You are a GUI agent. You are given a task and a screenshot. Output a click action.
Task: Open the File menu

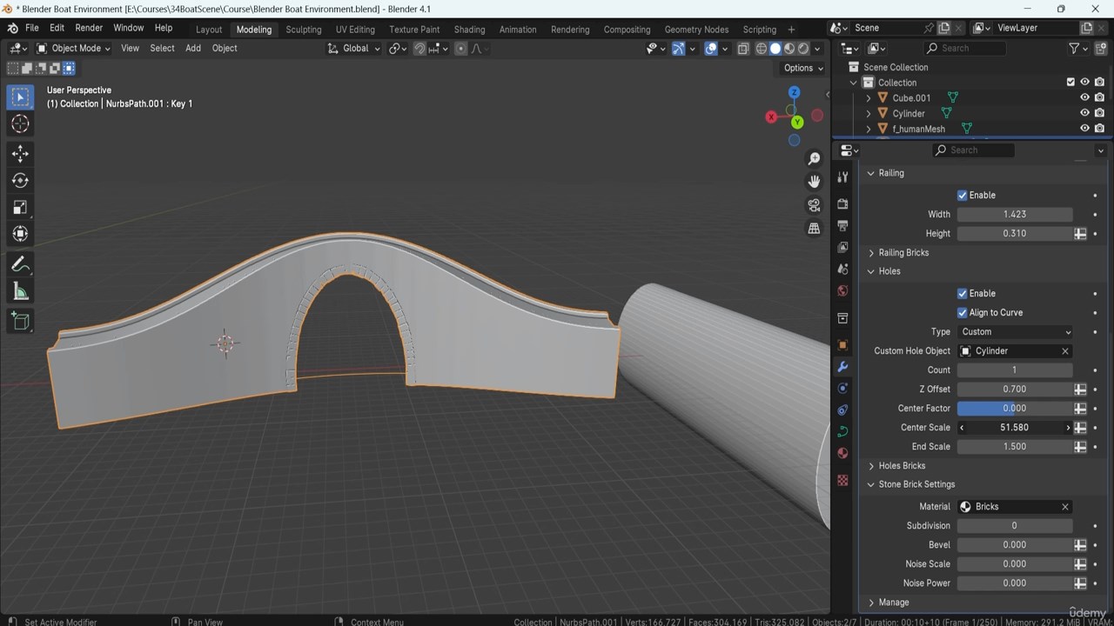coord(31,28)
